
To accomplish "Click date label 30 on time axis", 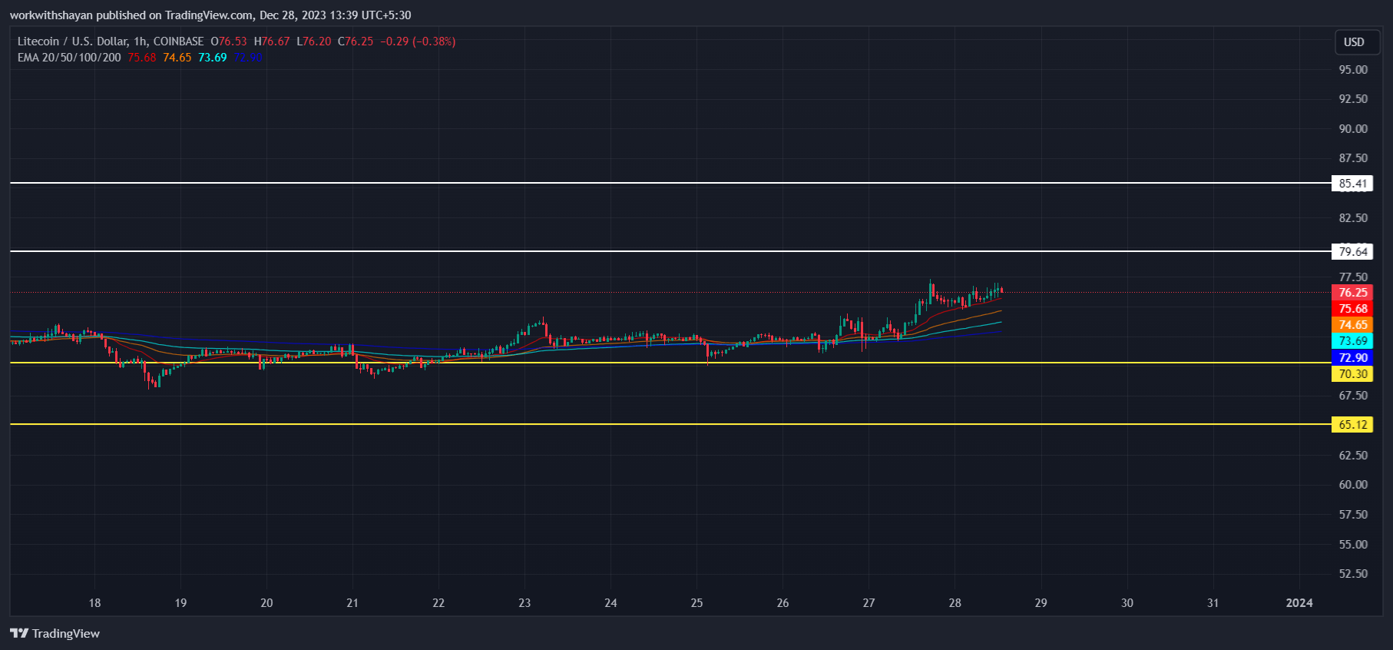I will coord(1127,603).
